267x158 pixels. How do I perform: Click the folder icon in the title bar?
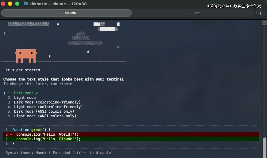click(x=26, y=4)
